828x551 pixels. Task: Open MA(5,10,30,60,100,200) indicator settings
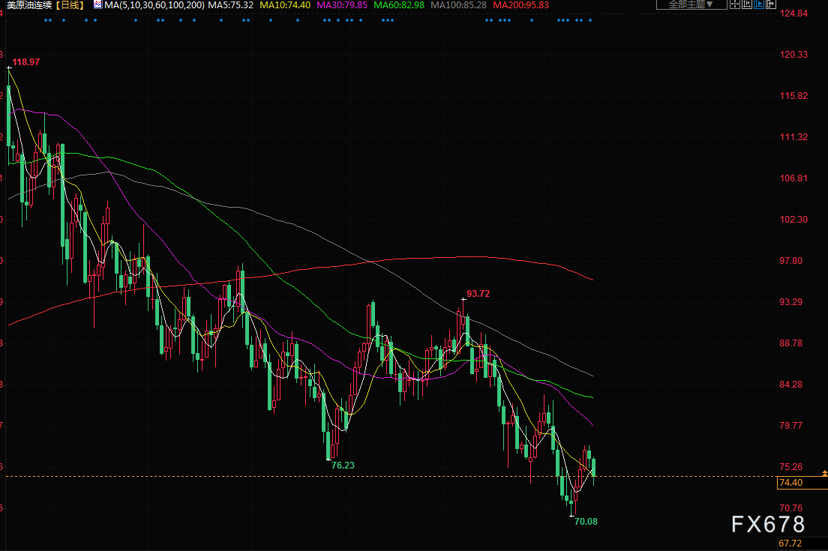(153, 5)
